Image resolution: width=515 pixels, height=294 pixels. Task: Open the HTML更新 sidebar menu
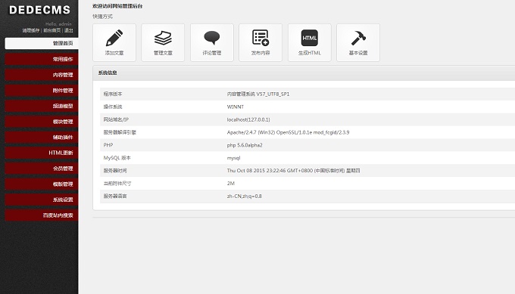pyautogui.click(x=42, y=153)
